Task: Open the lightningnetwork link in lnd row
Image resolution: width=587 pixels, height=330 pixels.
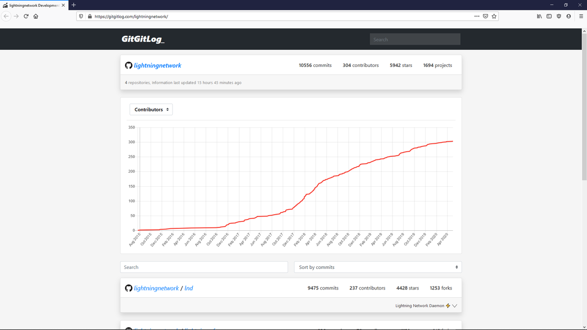Action: click(x=156, y=288)
